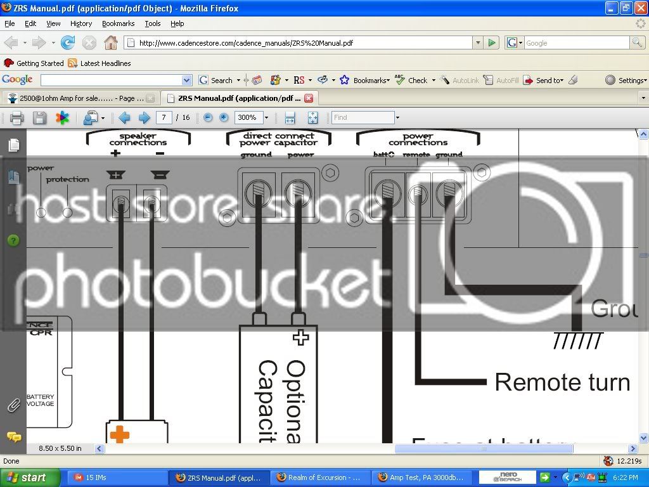Click the stop loading icon
The image size is (649, 487).
(89, 42)
